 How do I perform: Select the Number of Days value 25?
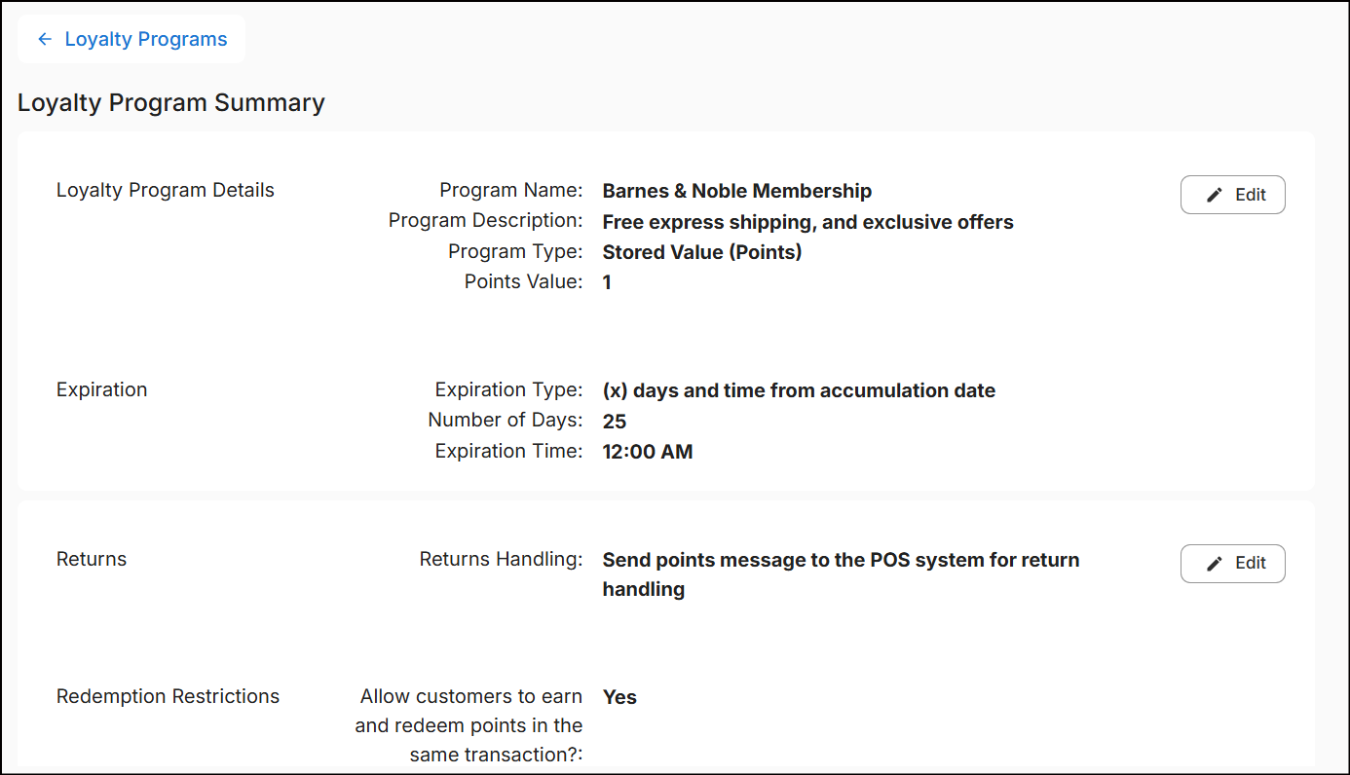pos(615,422)
